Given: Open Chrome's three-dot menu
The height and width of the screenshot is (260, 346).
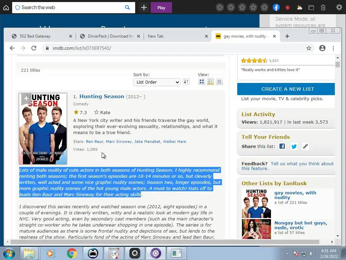Looking at the screenshot, I should point(333,48).
